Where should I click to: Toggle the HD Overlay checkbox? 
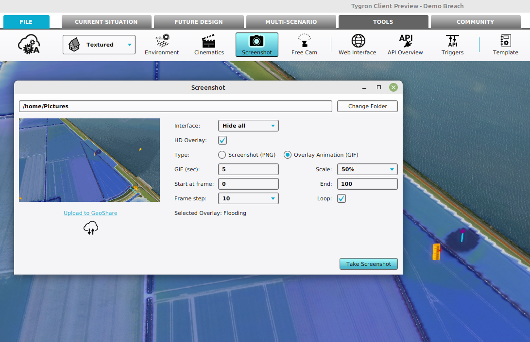coord(222,140)
